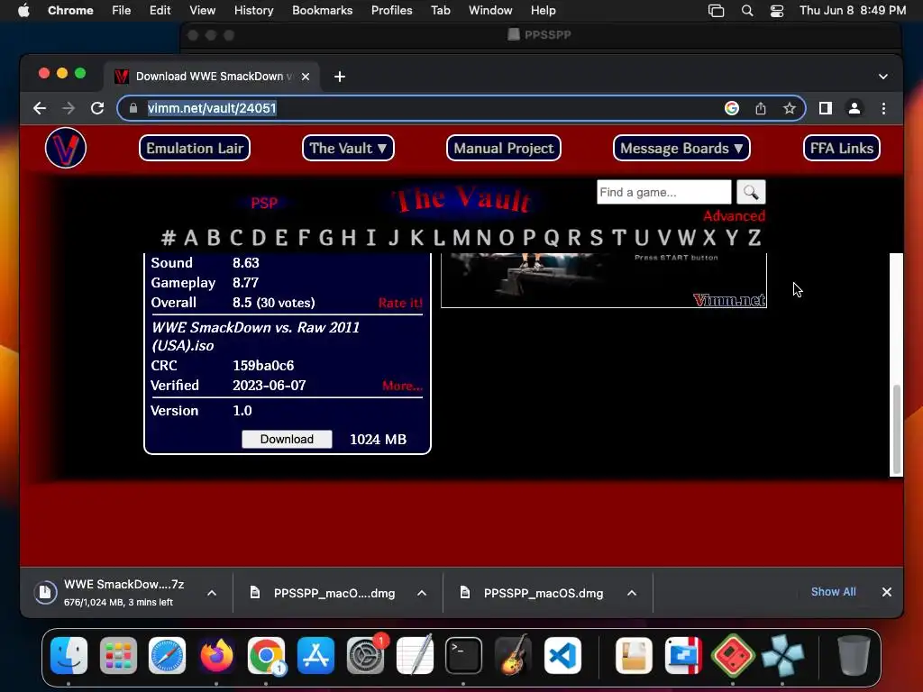Open Control Center in menu bar
923x692 pixels.
(777, 11)
